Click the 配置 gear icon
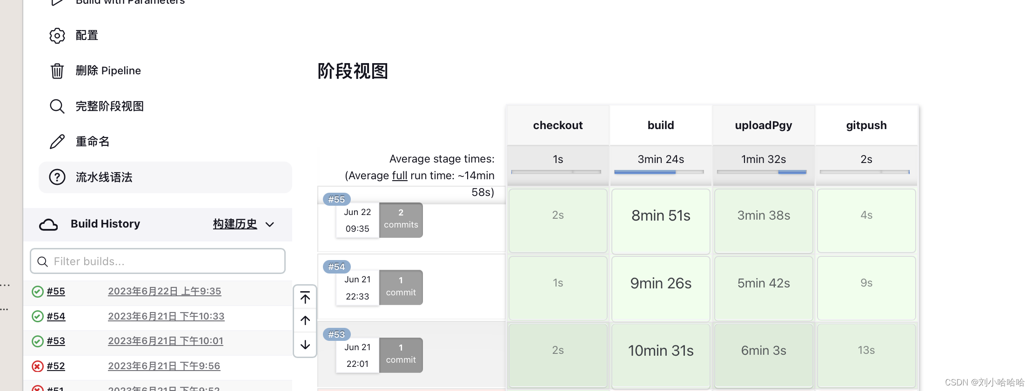1032x391 pixels. point(57,35)
